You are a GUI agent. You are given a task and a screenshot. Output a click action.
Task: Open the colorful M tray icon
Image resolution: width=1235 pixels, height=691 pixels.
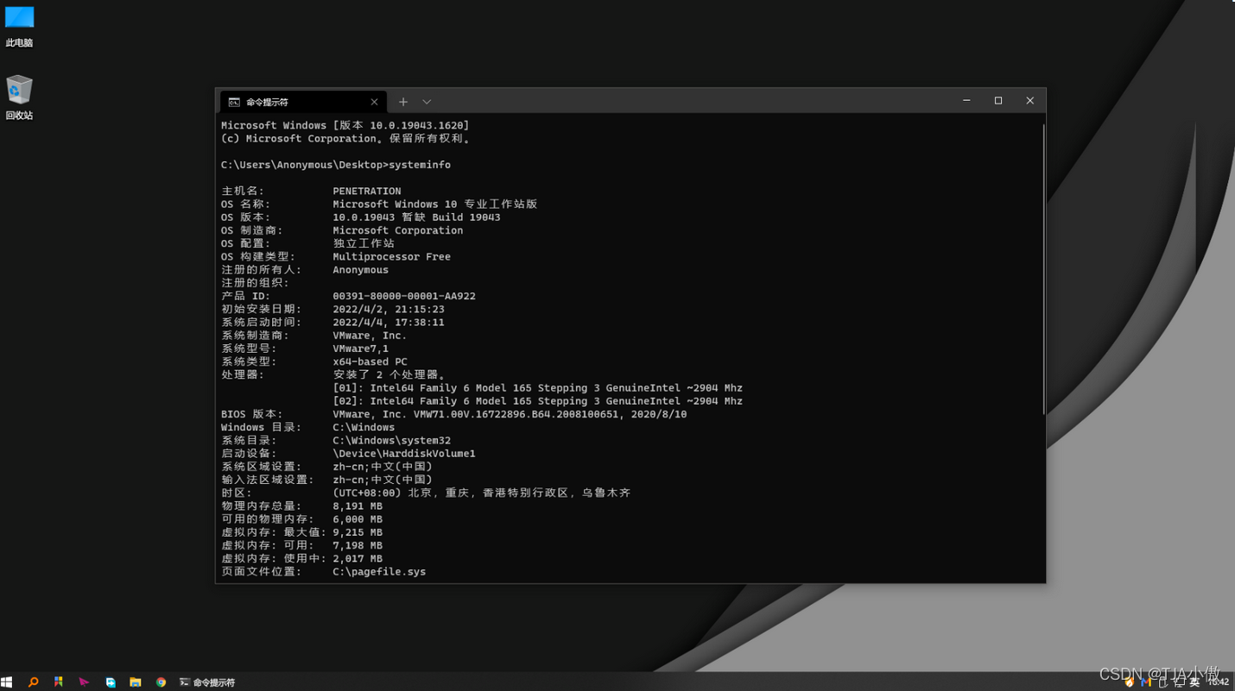click(x=1146, y=682)
